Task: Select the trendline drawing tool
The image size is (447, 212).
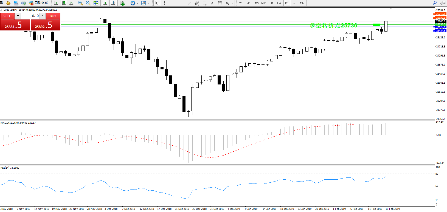Action: point(189,3)
